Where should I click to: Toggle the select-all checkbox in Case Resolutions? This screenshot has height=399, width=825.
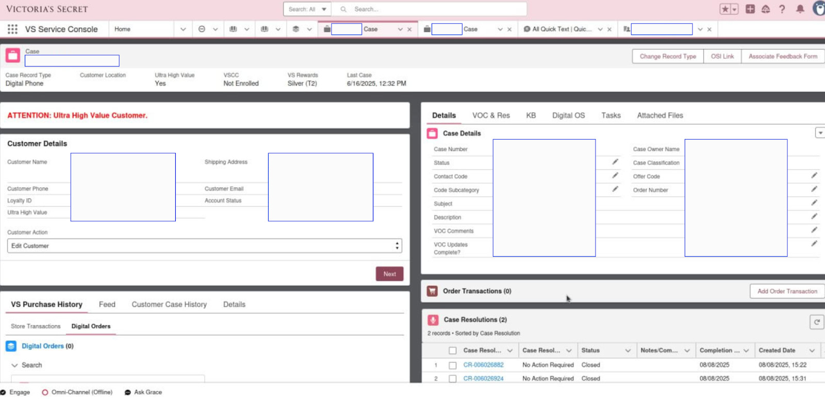(x=452, y=351)
